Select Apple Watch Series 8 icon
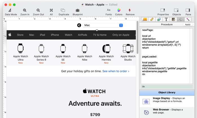The image size is (197, 118). (41, 48)
